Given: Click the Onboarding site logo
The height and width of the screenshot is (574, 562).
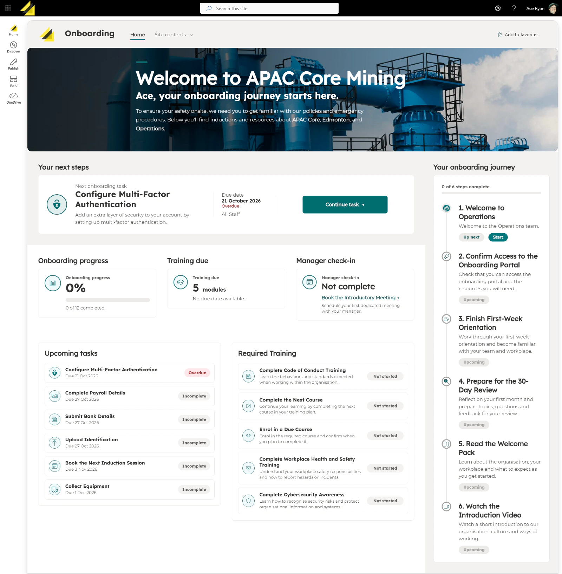Looking at the screenshot, I should pos(47,34).
